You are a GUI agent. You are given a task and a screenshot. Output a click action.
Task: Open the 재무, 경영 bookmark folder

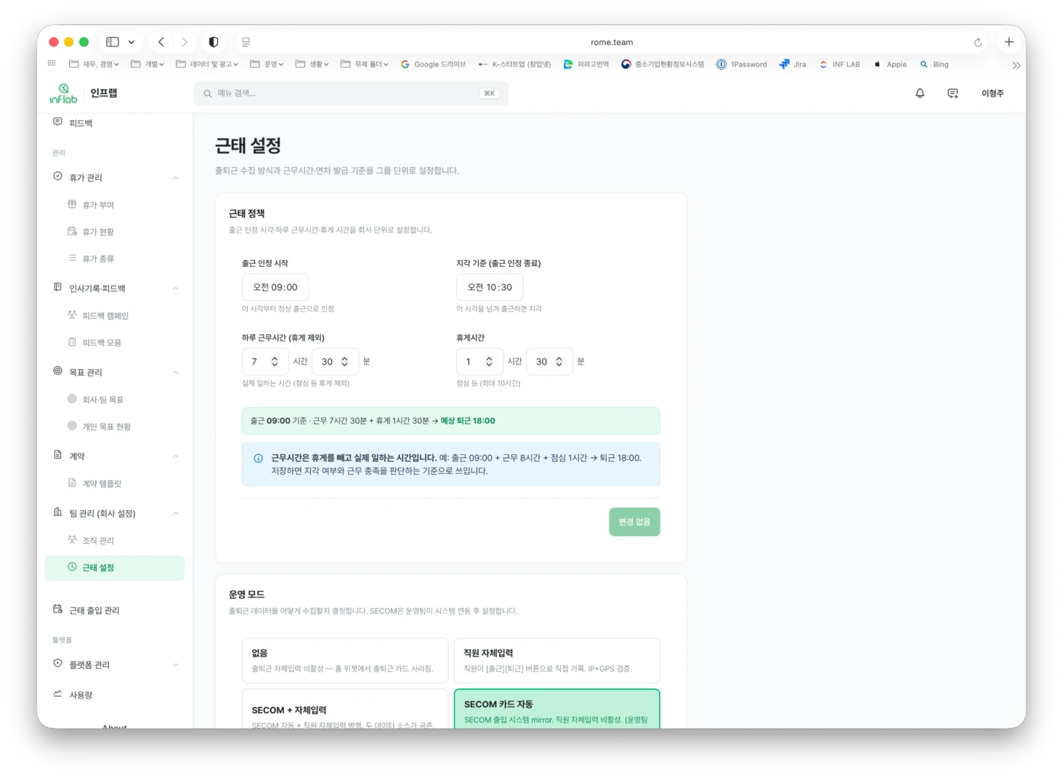94,64
